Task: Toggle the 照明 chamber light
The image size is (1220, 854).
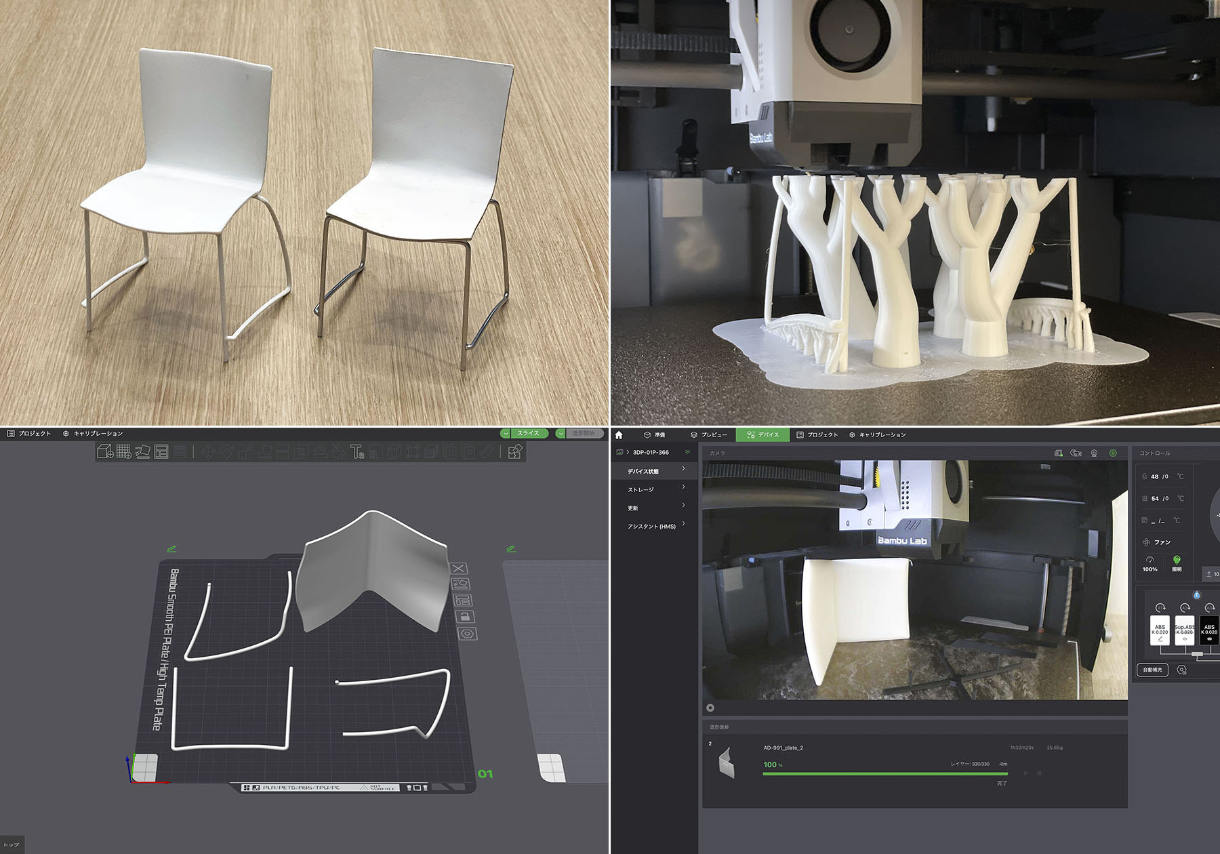Action: 1177,561
